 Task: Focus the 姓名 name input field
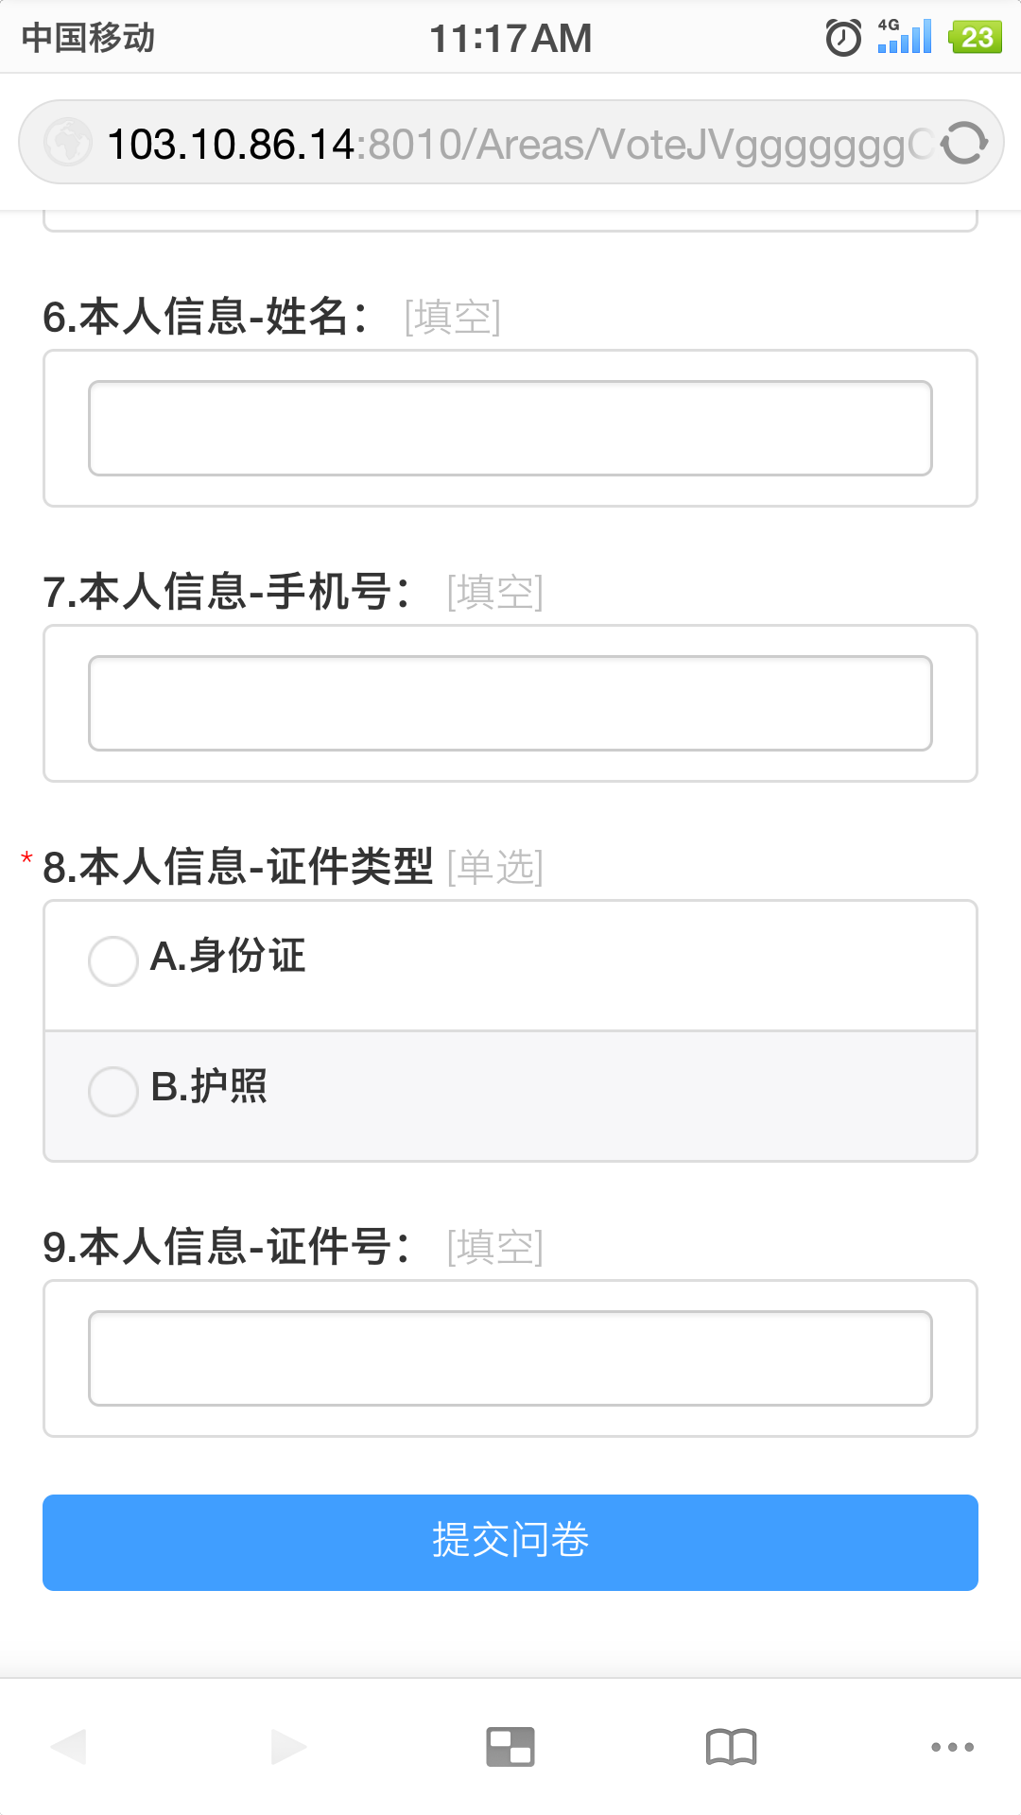click(x=510, y=428)
